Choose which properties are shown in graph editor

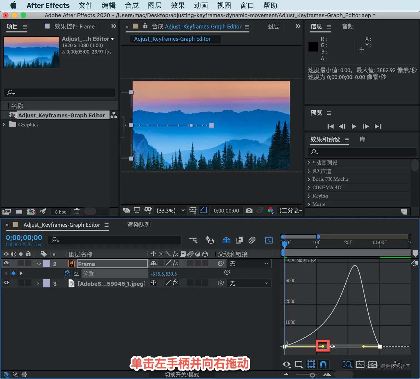[x=287, y=364]
